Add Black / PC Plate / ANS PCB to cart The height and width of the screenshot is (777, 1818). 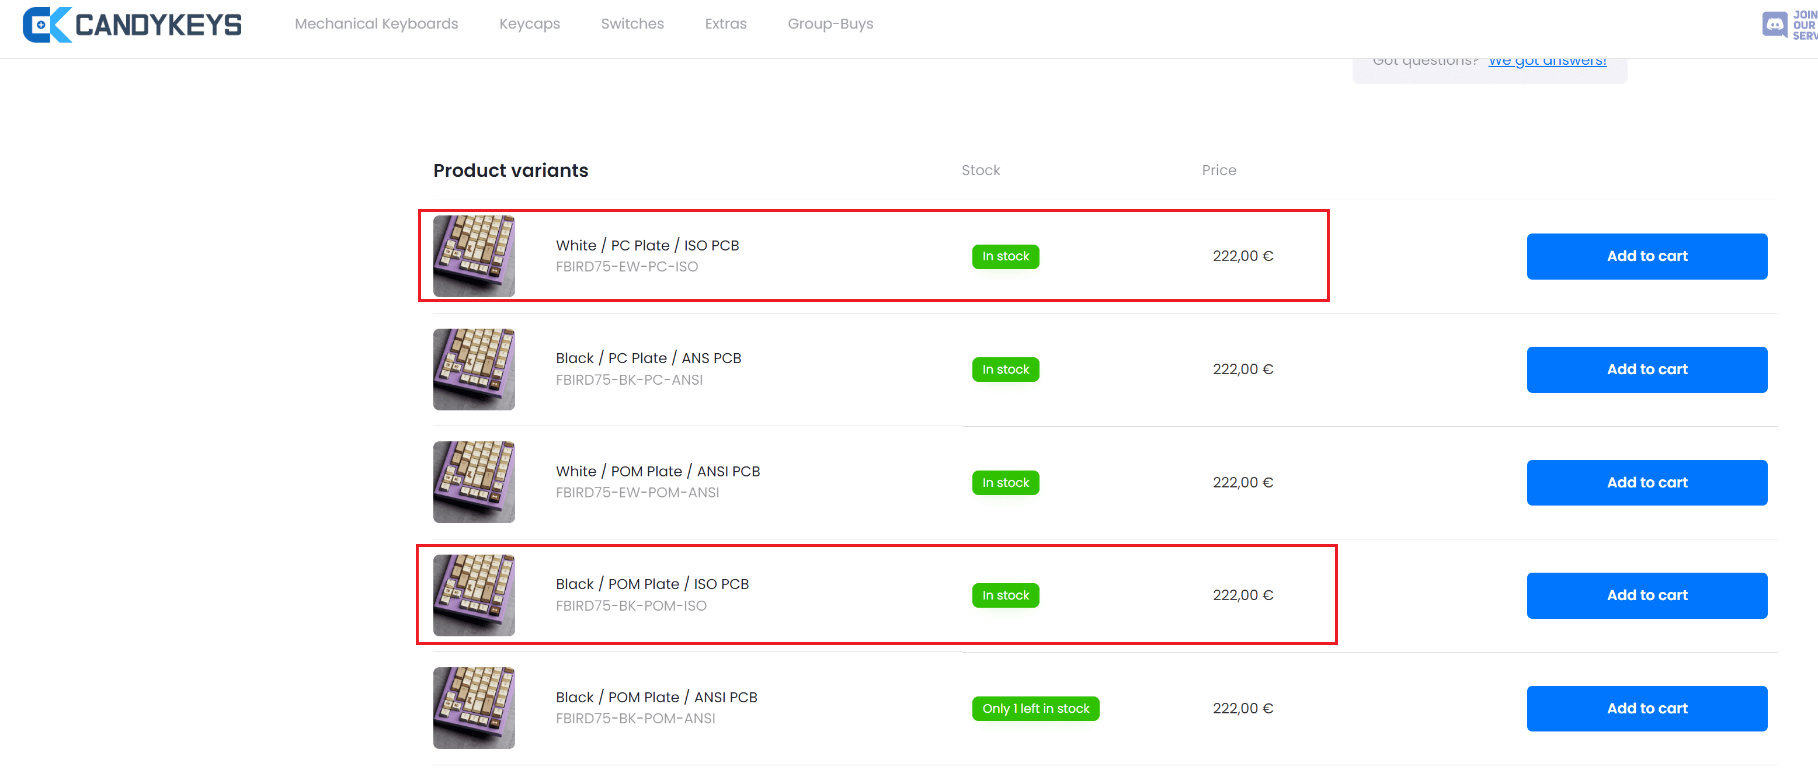point(1646,369)
